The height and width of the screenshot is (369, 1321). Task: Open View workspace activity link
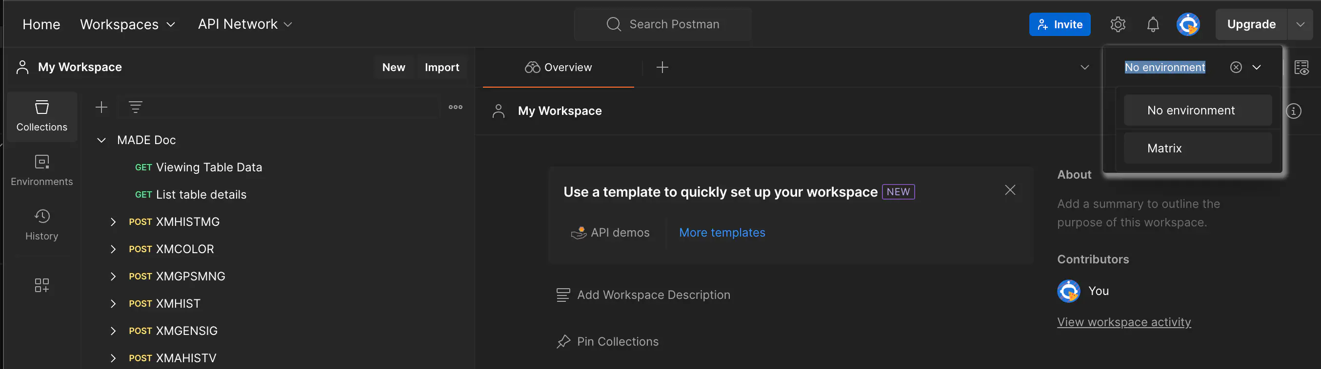click(x=1123, y=322)
